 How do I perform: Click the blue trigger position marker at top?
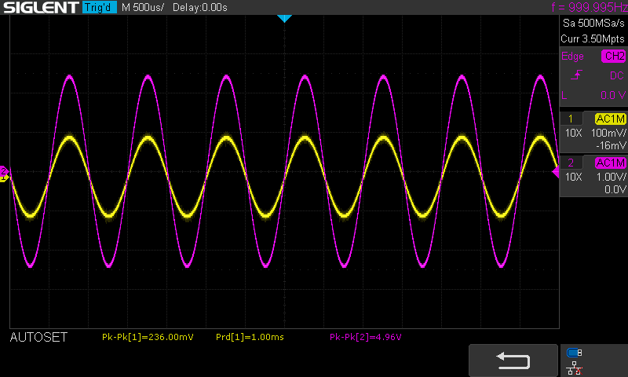[x=285, y=18]
